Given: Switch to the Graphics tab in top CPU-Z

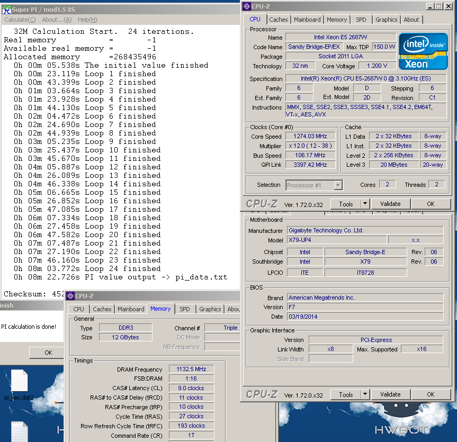Looking at the screenshot, I should 386,20.
